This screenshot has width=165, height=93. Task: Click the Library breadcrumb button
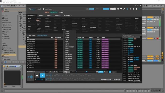tap(34, 35)
